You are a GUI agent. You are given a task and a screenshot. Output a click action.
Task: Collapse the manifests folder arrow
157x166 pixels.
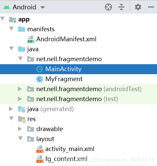click(x=11, y=29)
